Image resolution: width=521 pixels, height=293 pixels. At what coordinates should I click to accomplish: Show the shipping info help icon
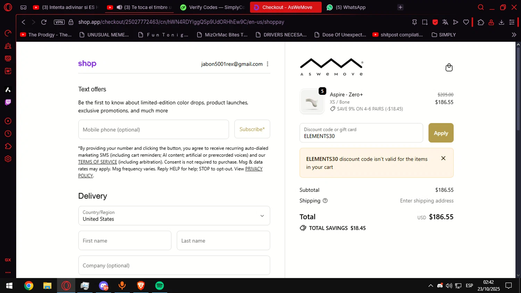[x=325, y=201]
